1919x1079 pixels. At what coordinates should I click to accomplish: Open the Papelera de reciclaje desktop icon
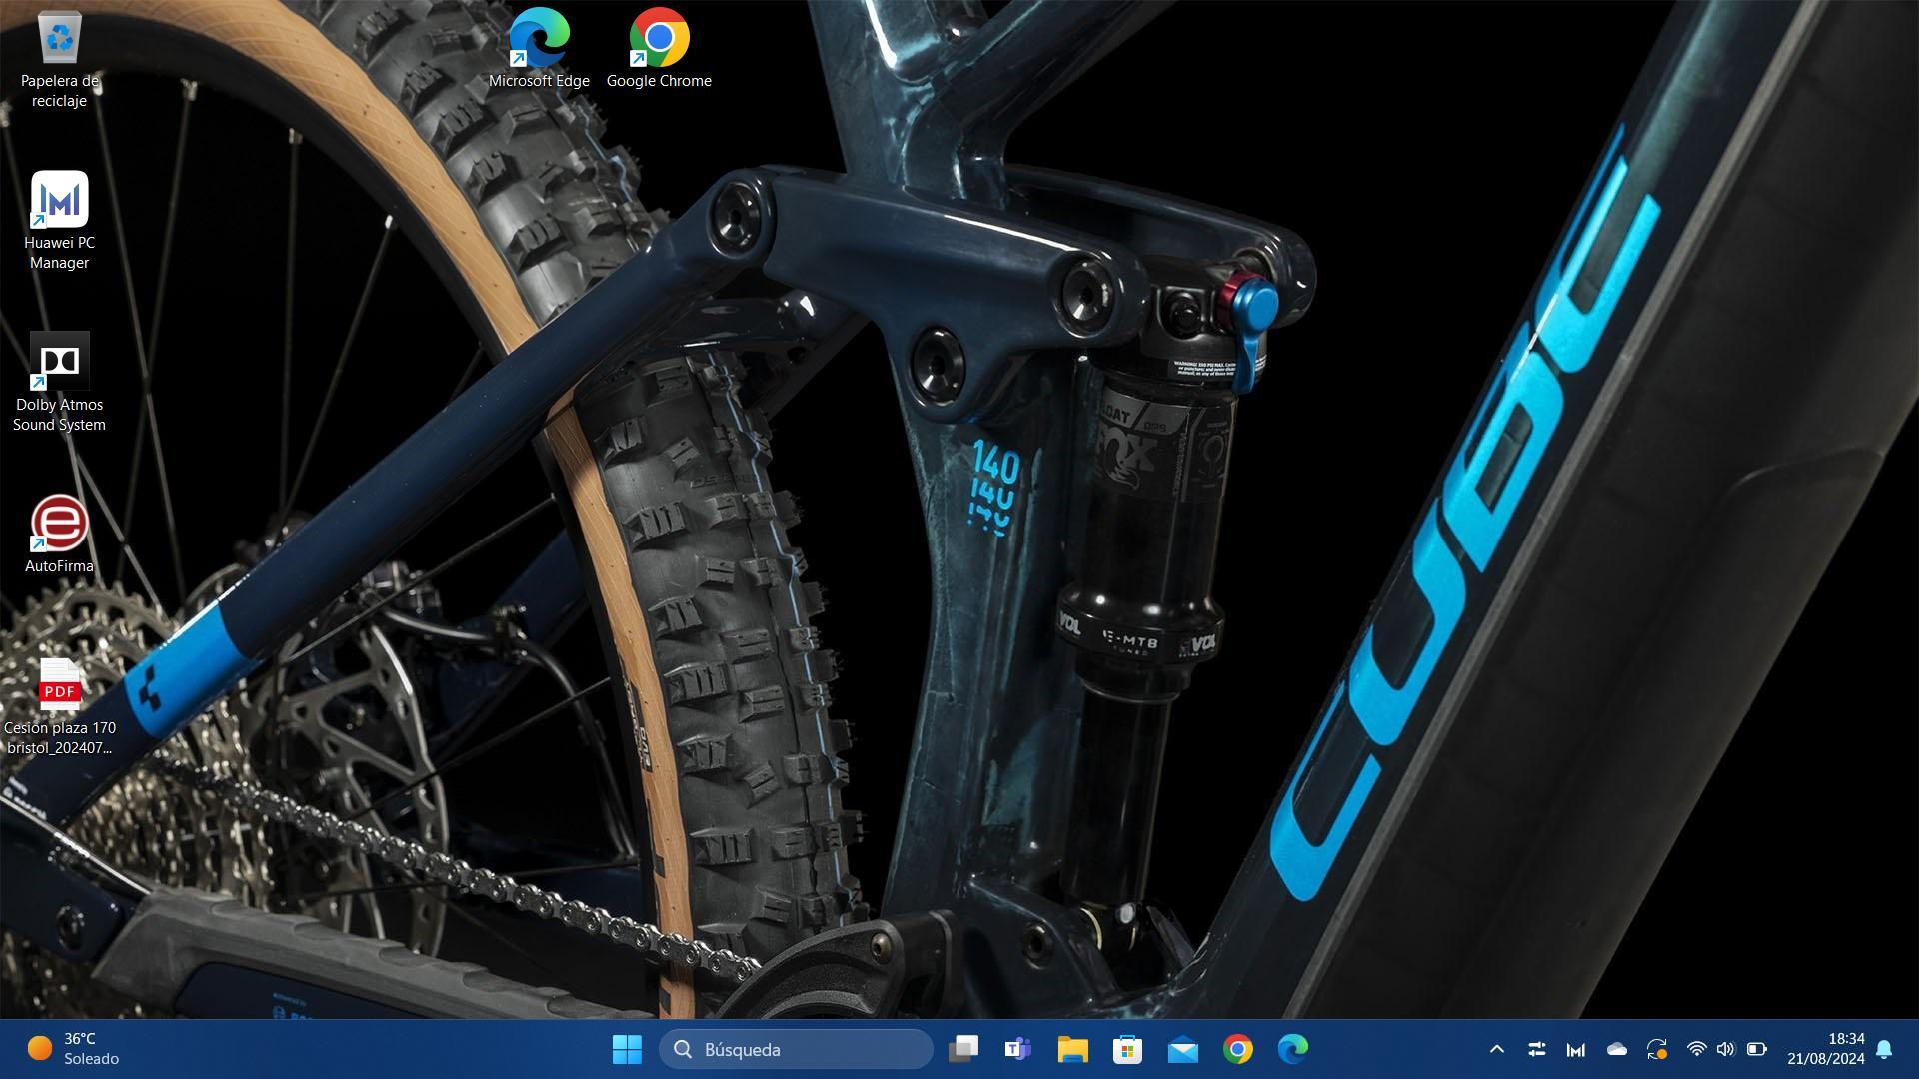[59, 58]
